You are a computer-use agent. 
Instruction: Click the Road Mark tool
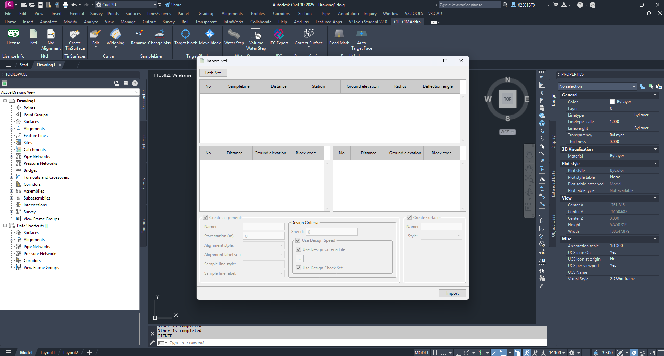tap(339, 37)
